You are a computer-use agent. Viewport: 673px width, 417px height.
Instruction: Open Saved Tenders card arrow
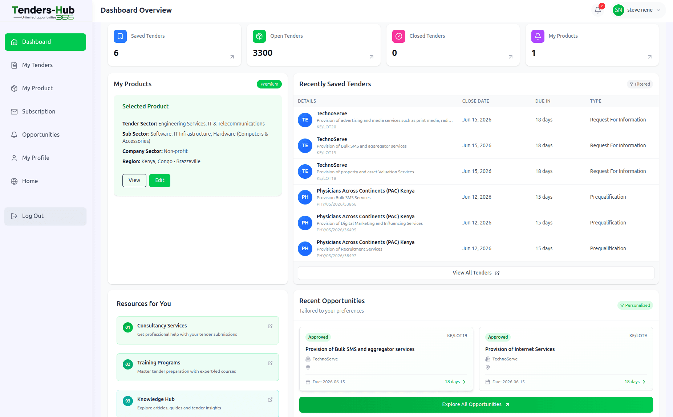(232, 57)
